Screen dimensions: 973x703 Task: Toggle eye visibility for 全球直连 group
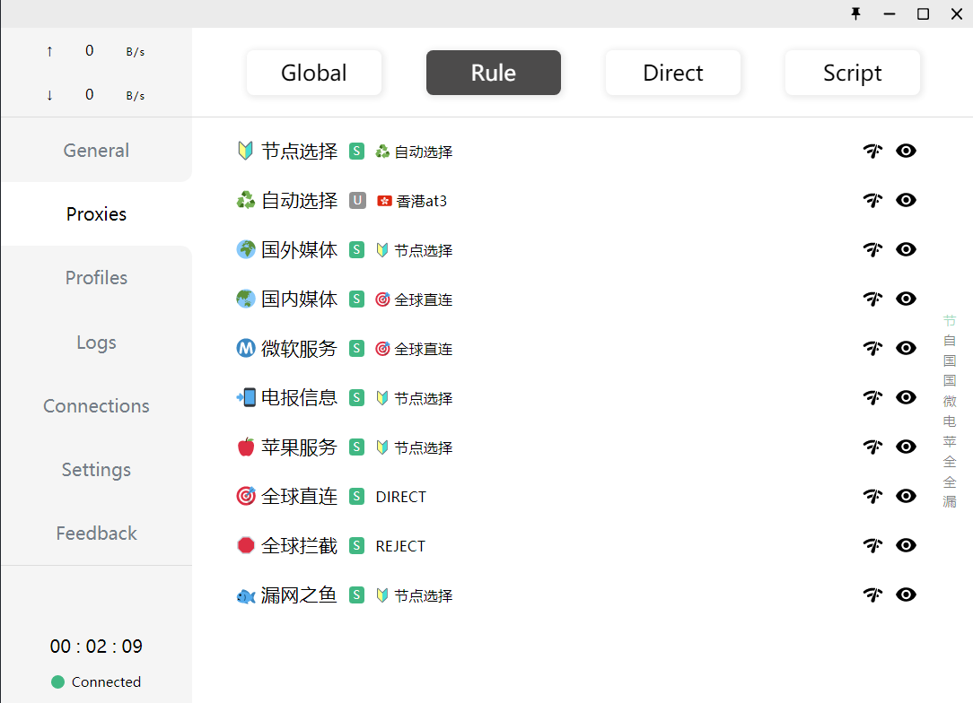pos(906,496)
